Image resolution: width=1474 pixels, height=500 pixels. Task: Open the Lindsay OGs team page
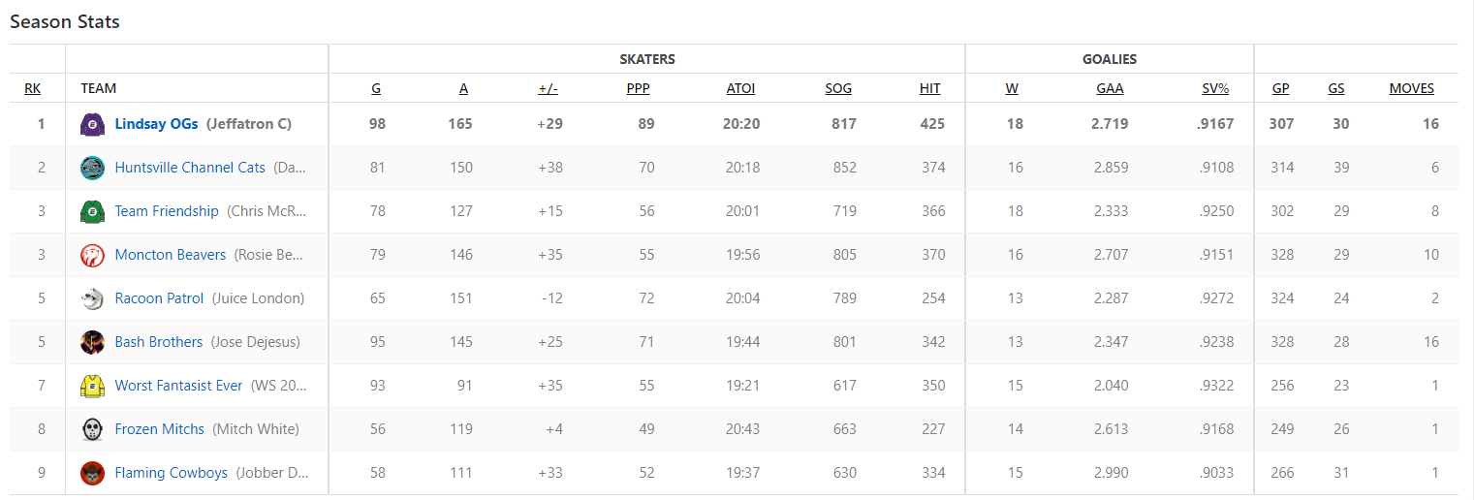[x=156, y=124]
